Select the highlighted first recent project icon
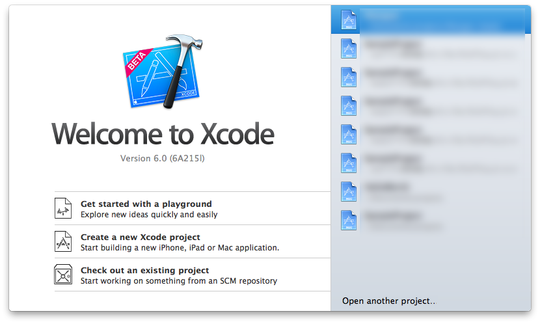This screenshot has height=324, width=540. pos(349,20)
